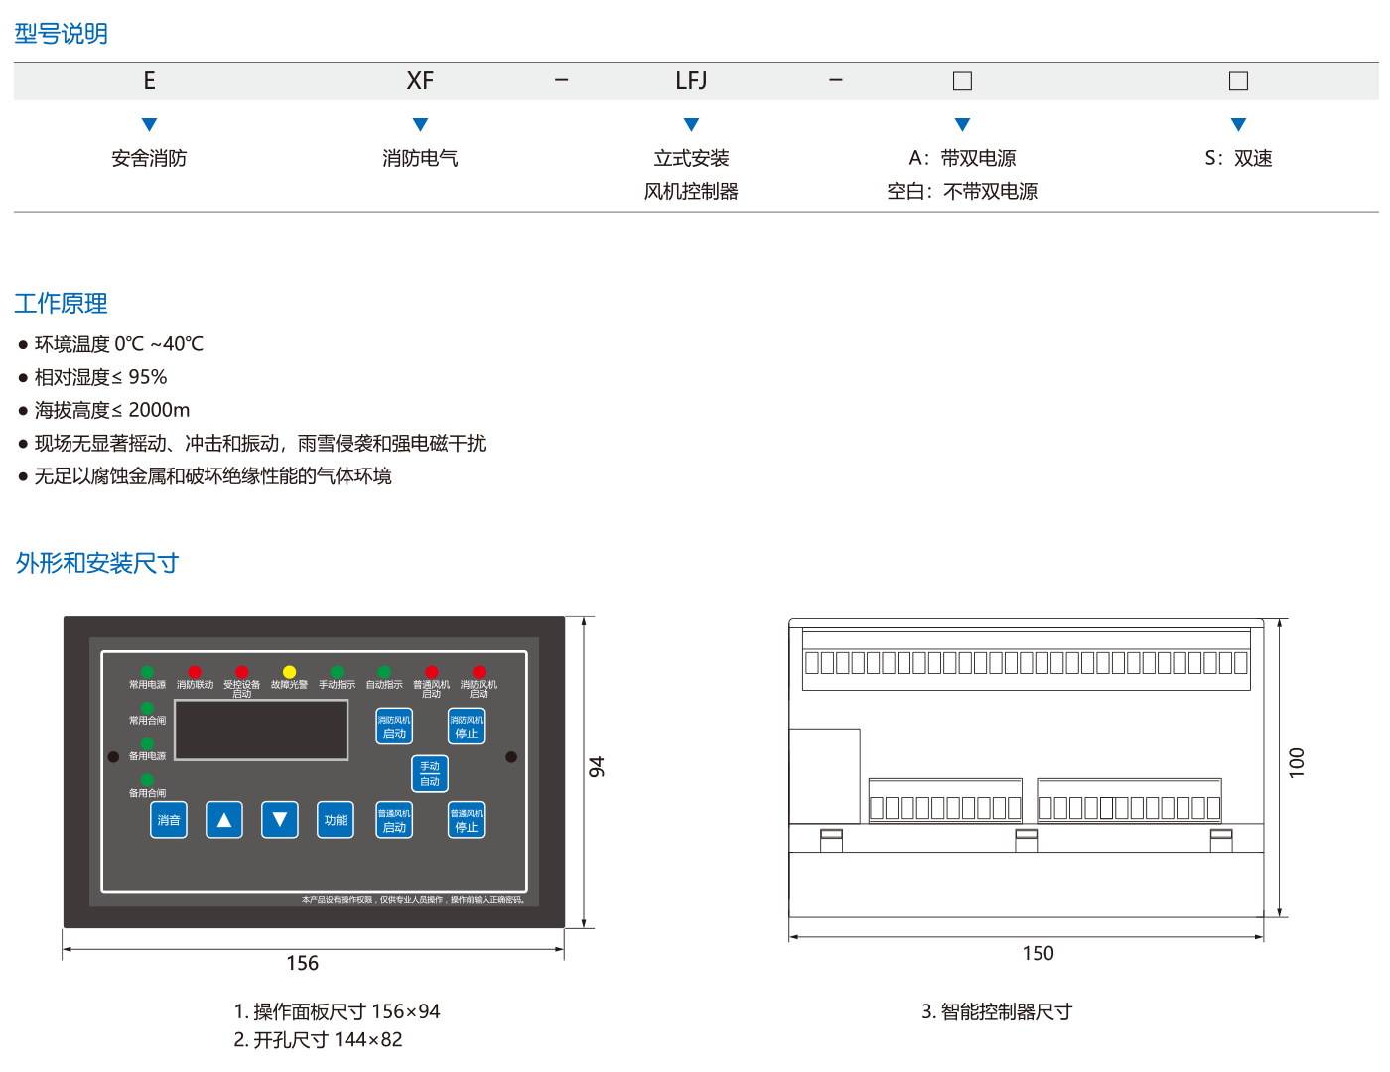Check the empty box above 带双电源

[x=962, y=81]
